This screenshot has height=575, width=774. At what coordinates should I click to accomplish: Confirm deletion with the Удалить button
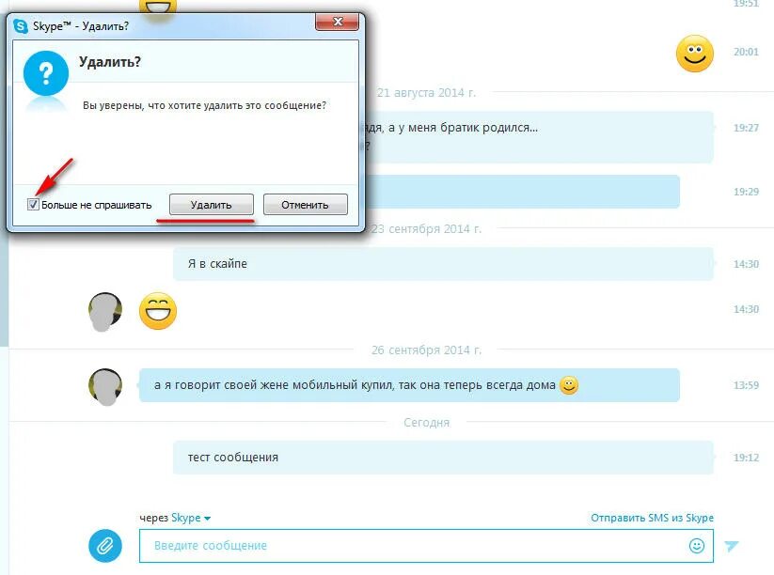212,205
